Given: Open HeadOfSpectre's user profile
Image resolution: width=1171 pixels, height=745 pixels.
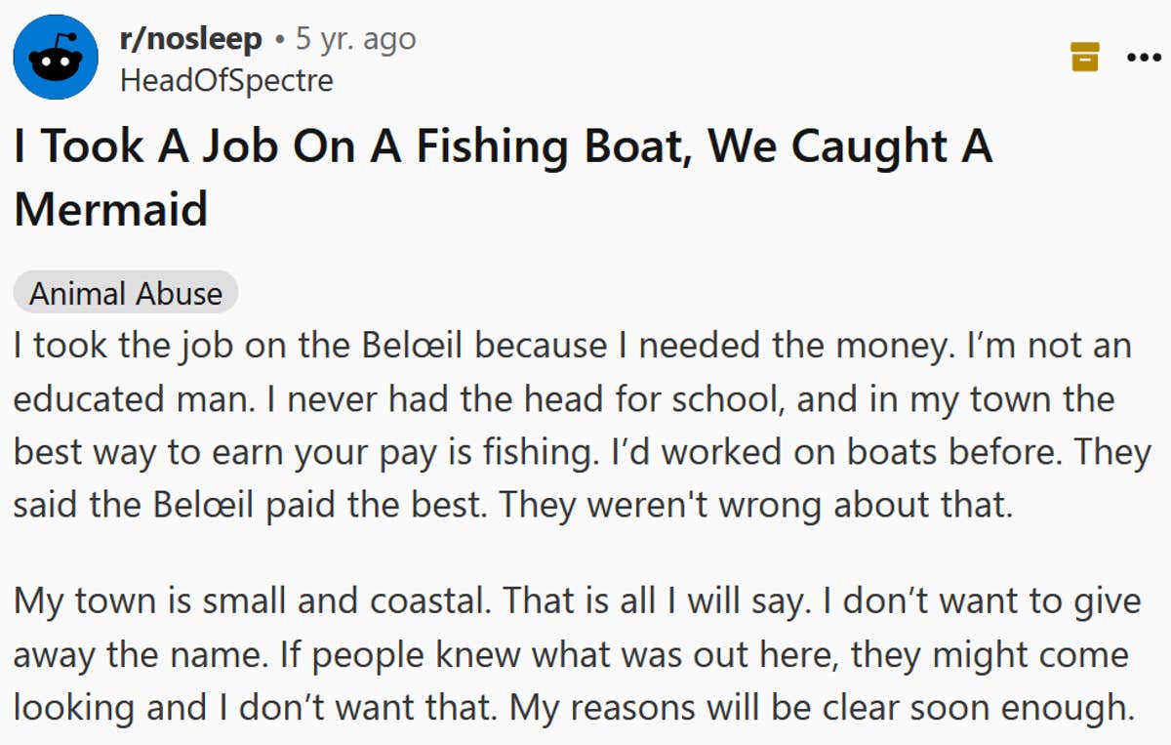Looking at the screenshot, I should (226, 80).
